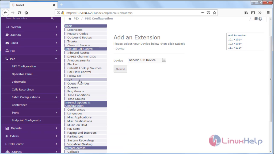Open a new browser tab

click(61, 5)
